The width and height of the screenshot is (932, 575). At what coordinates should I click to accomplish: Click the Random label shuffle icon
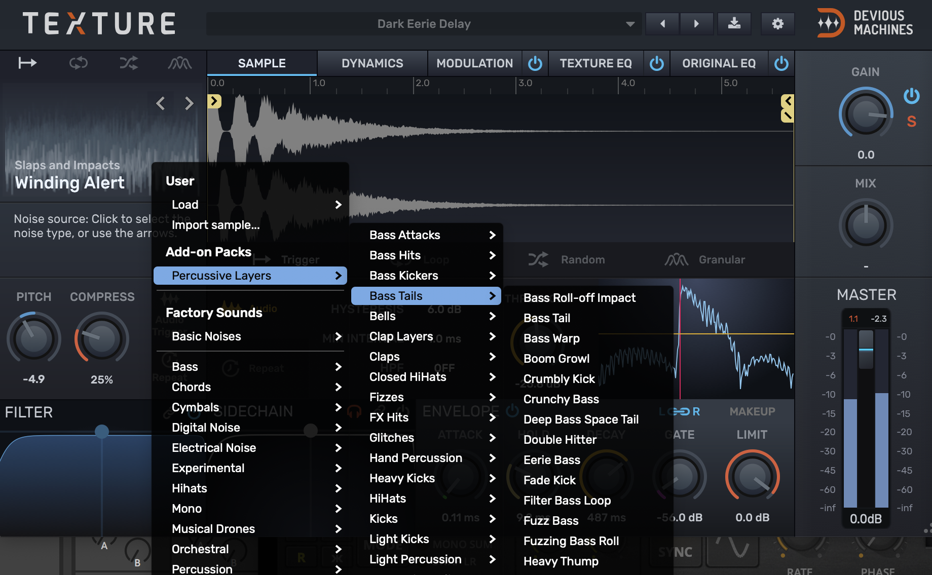538,260
